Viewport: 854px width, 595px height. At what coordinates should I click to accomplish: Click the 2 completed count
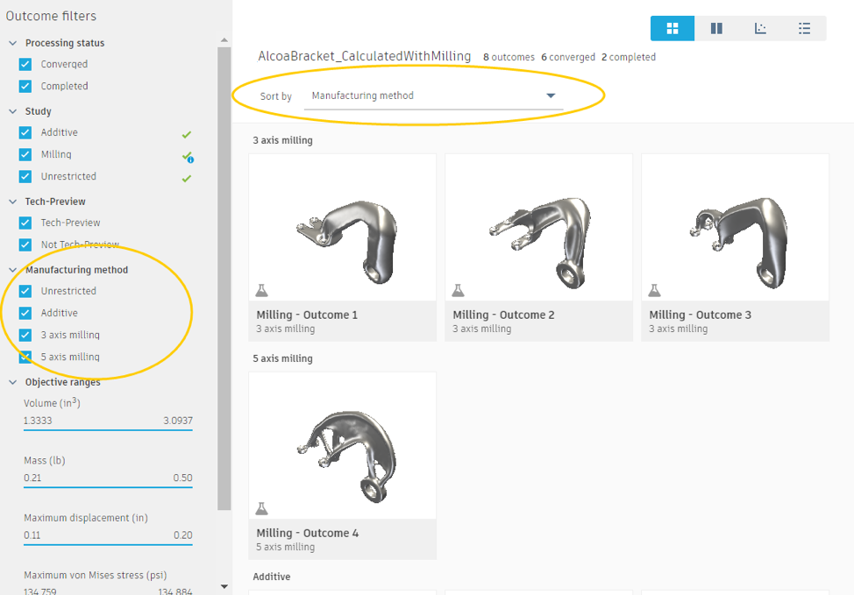tap(629, 57)
